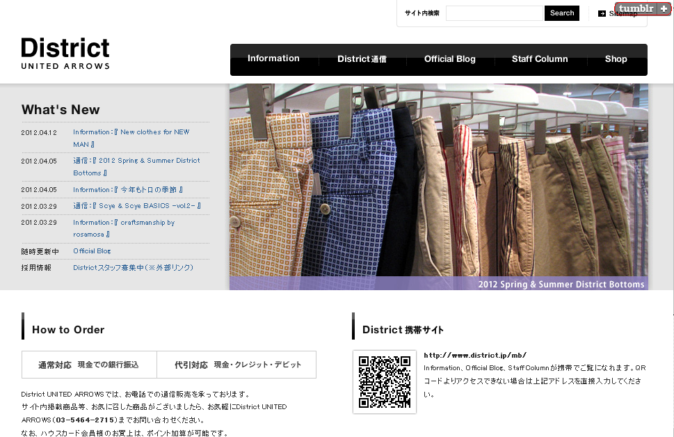Click the 'District 携帯サイト' heading

pyautogui.click(x=403, y=330)
